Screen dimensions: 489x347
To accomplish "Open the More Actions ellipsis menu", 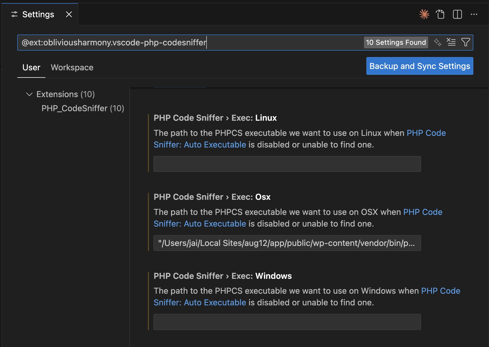I will pos(474,14).
